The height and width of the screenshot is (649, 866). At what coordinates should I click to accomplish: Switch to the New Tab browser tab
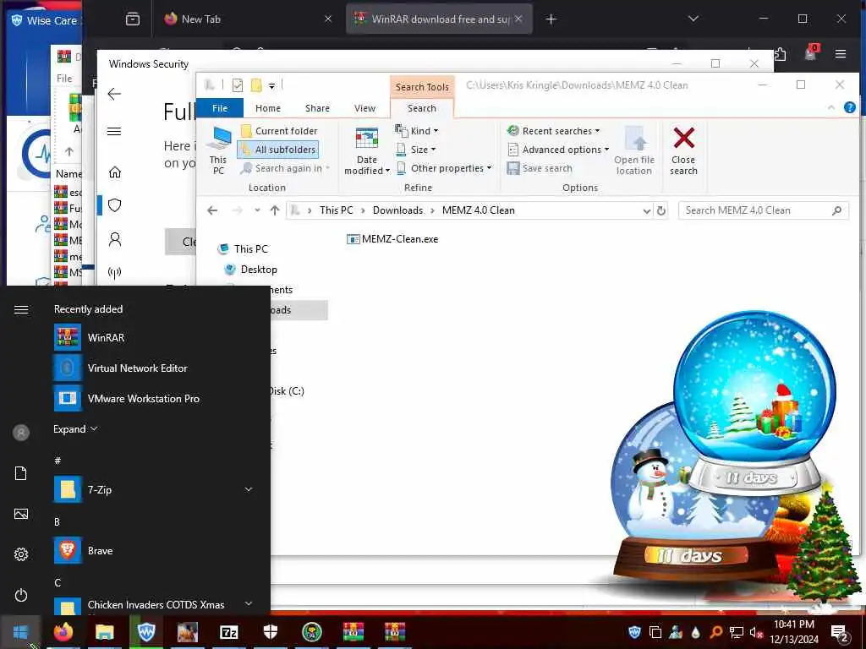(x=247, y=19)
